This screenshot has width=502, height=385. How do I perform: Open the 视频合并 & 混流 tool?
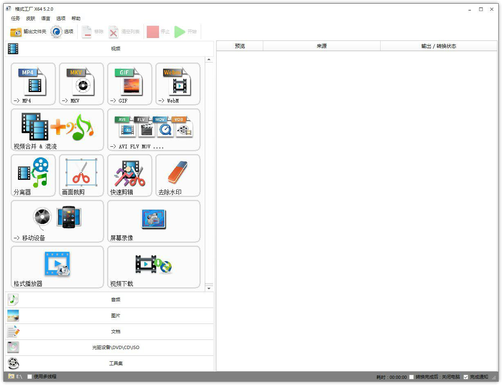57,130
